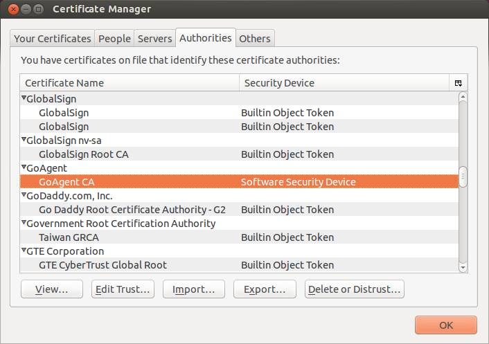Click the scroll down arrow of certificate list
The image size is (489, 344).
[x=463, y=267]
